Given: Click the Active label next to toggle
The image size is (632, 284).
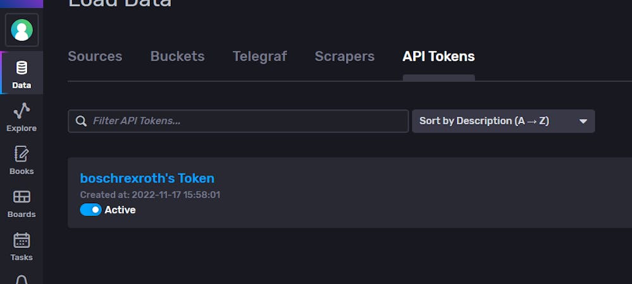Looking at the screenshot, I should click(120, 210).
